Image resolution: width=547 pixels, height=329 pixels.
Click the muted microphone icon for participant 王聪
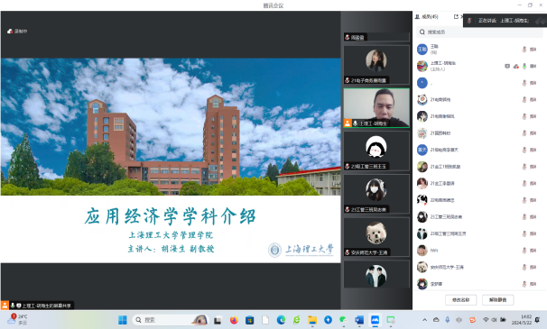[x=524, y=50]
